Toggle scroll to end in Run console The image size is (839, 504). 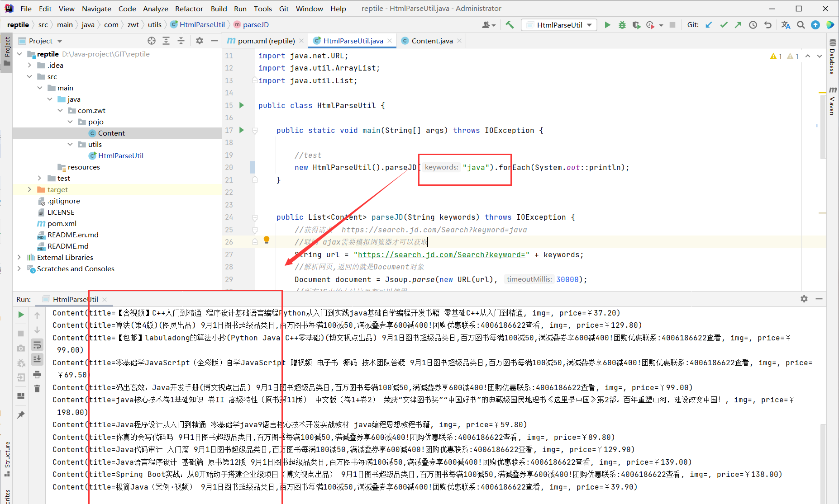click(x=37, y=359)
